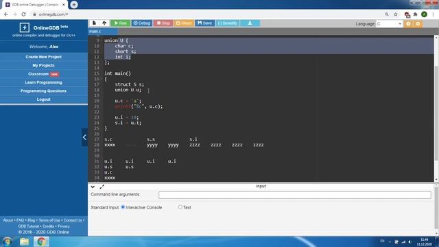The width and height of the screenshot is (439, 247).
Task: Click the new file icon in toolbar
Action: (94, 23)
